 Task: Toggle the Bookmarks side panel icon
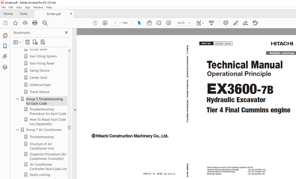[x=5, y=46]
